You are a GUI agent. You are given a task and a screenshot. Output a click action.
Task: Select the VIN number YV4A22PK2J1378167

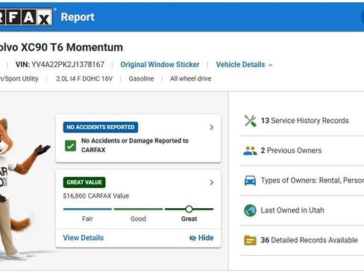68,65
